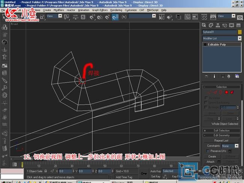Click the Show End Result toggle icon
Screen dimensions: 244x183
pyautogui.click(x=214, y=76)
